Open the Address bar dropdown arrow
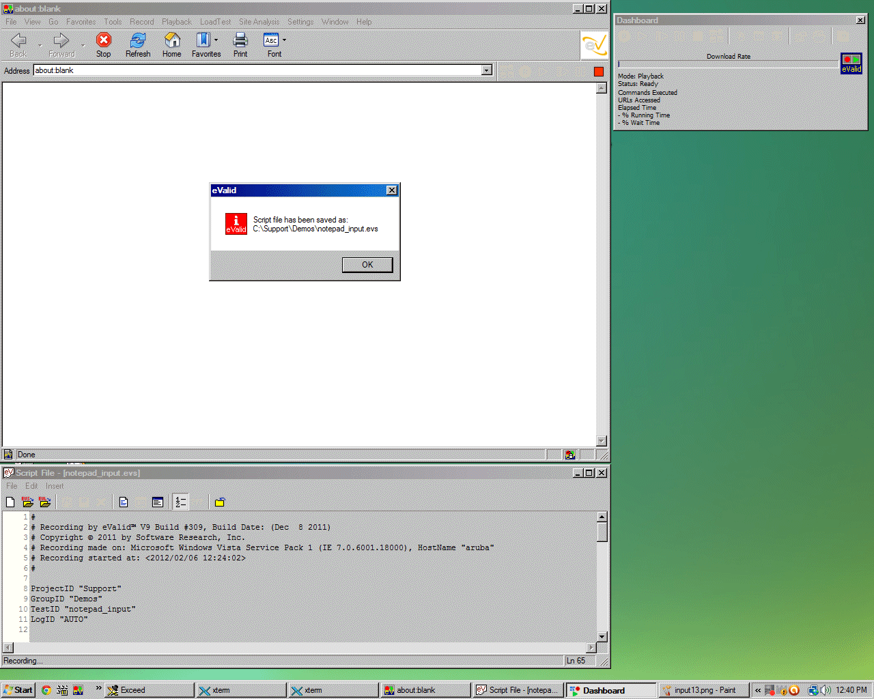Viewport: 874px width, 699px height. pyautogui.click(x=487, y=70)
